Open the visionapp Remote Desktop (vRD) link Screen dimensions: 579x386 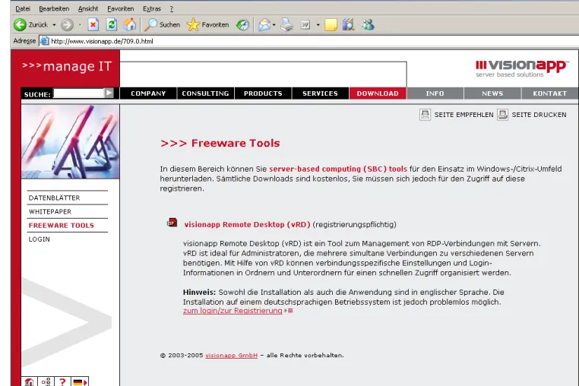tap(247, 225)
